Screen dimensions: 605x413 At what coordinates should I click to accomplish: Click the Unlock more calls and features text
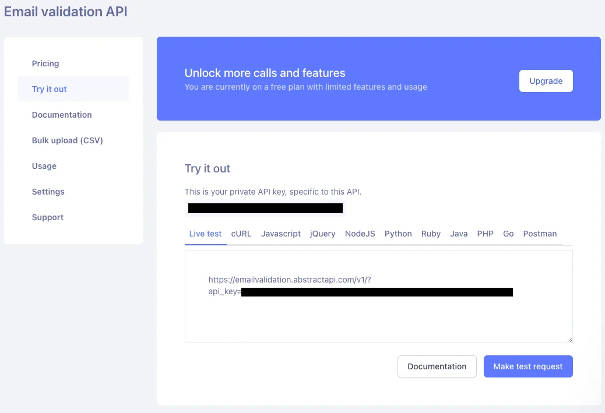pos(265,73)
